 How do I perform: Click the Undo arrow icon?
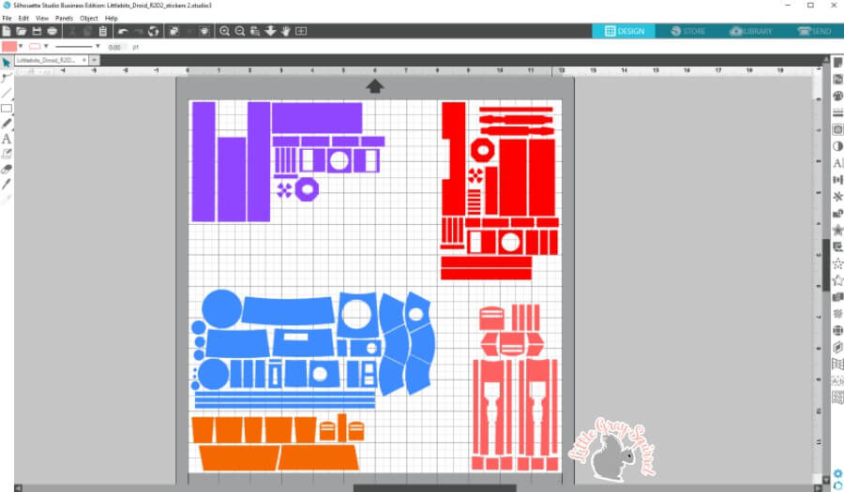(x=122, y=31)
